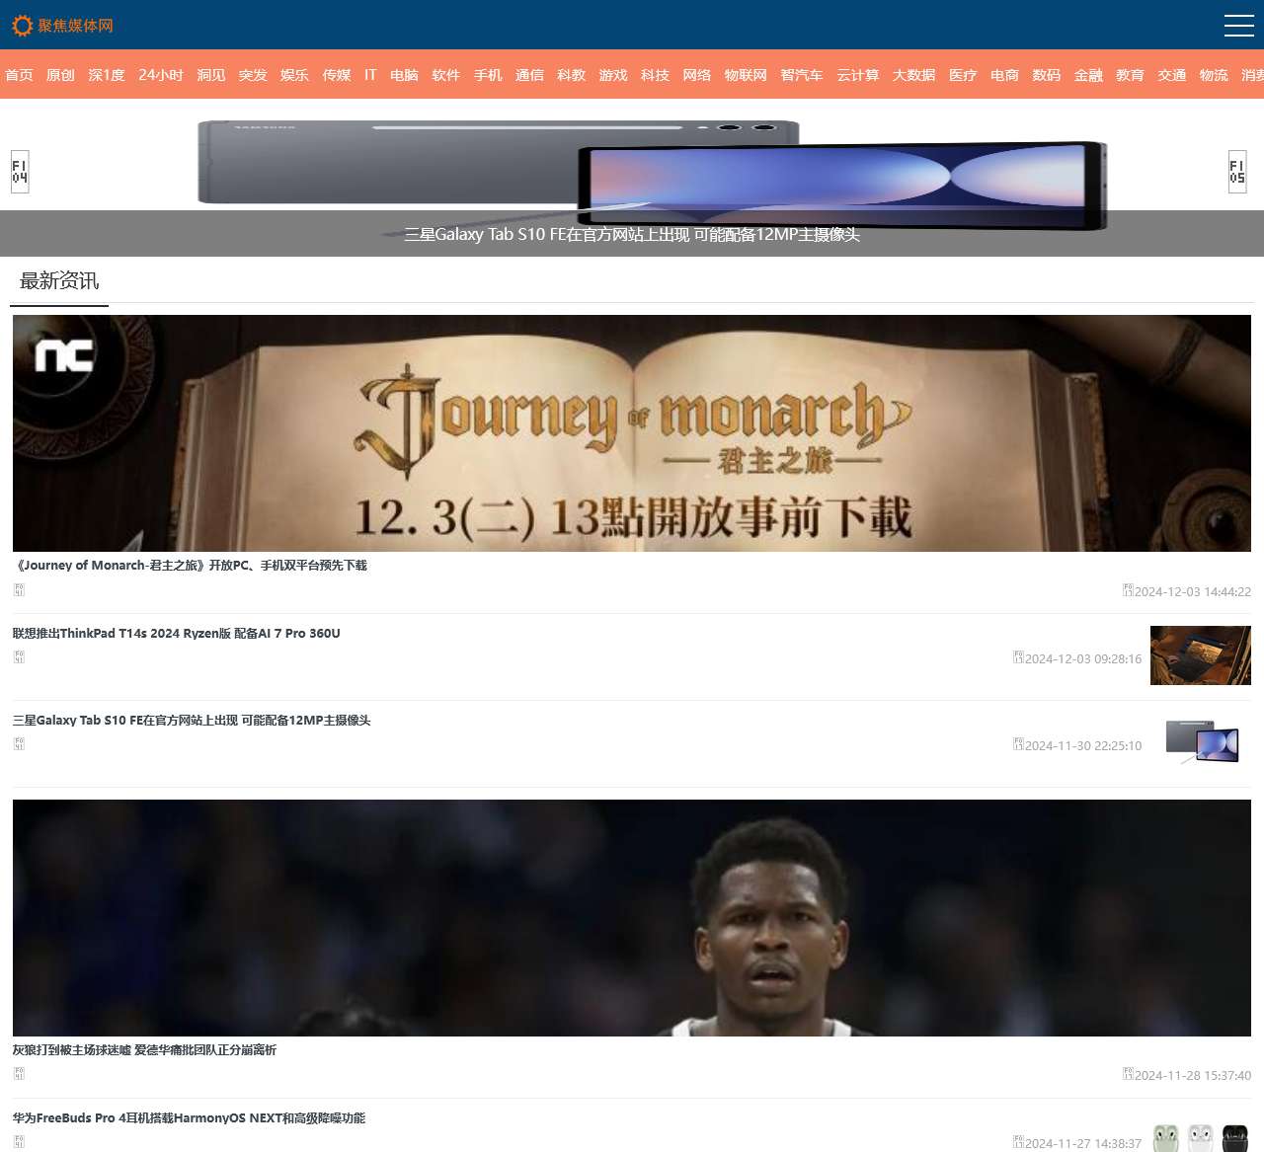Open Galaxy Tab article tablet thumbnail
Screen dimensions: 1264x1152
tap(1201, 742)
